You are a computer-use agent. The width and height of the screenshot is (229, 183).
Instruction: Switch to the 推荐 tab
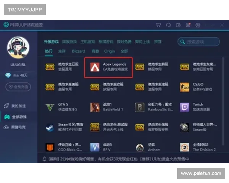click(158, 42)
